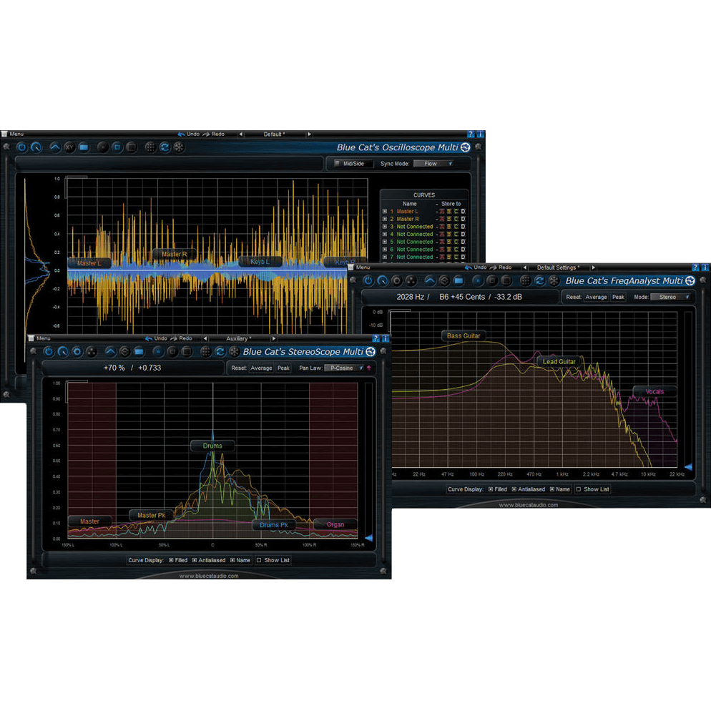Viewport: 711px width, 711px height.
Task: Open the FreqAnalyst Menu
Action: [358, 268]
